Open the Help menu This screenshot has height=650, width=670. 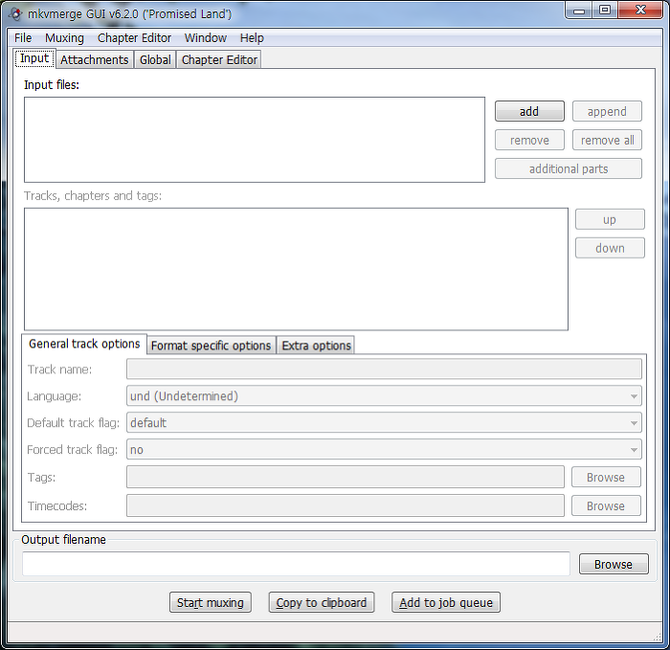252,38
